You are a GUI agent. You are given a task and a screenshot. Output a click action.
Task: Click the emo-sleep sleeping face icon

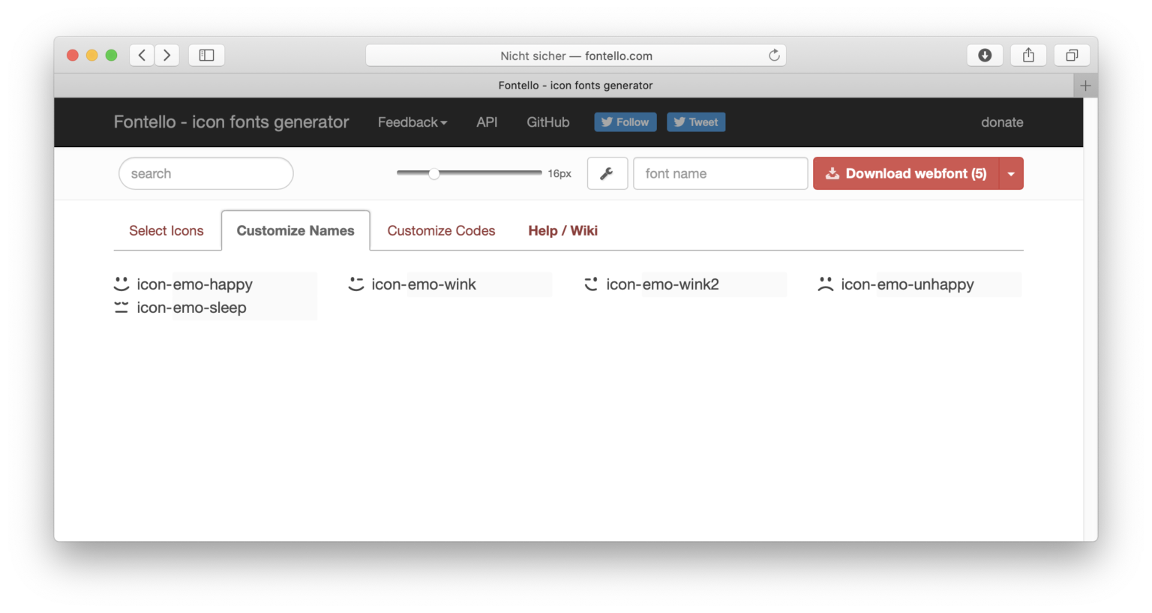121,307
